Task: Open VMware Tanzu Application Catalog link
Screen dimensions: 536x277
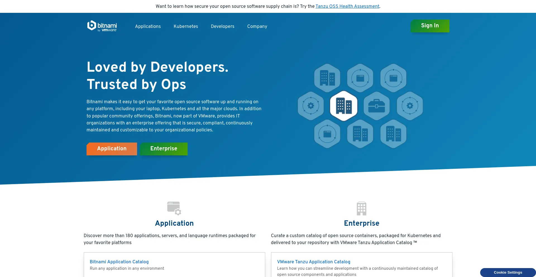Action: (314, 262)
